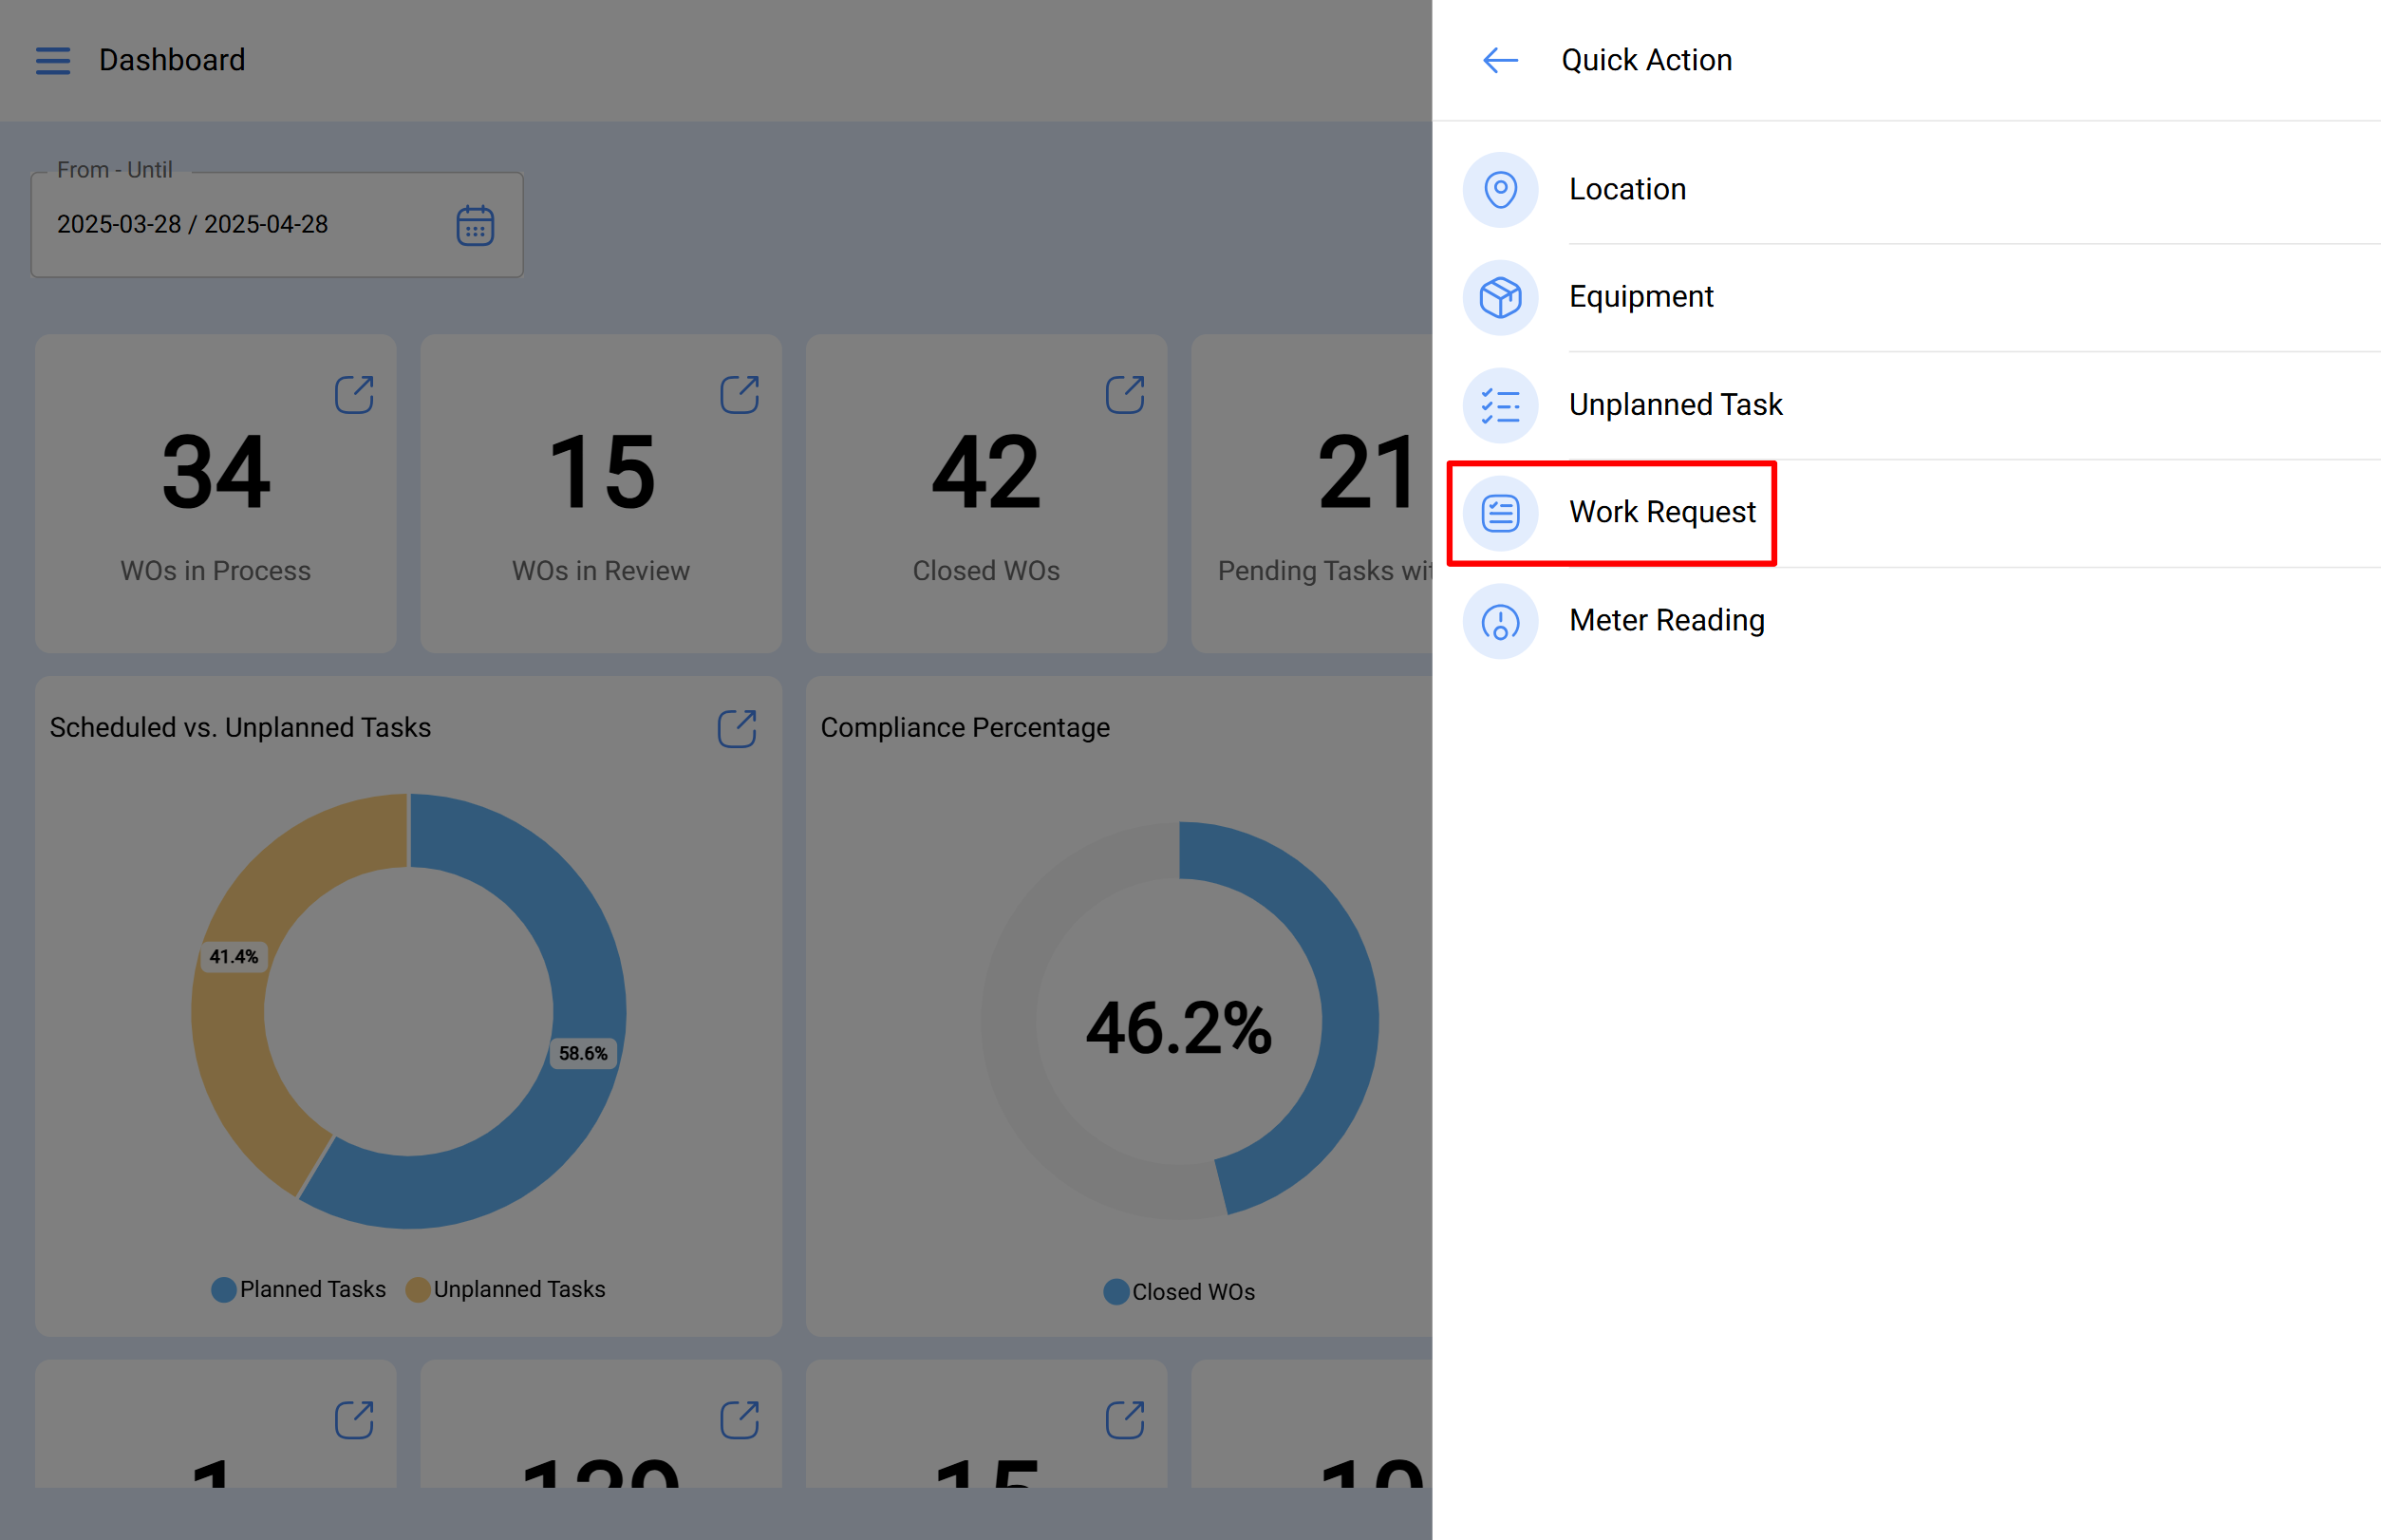Toggle Planned Tasks legend swatch
2381x1540 pixels.
click(x=224, y=1290)
